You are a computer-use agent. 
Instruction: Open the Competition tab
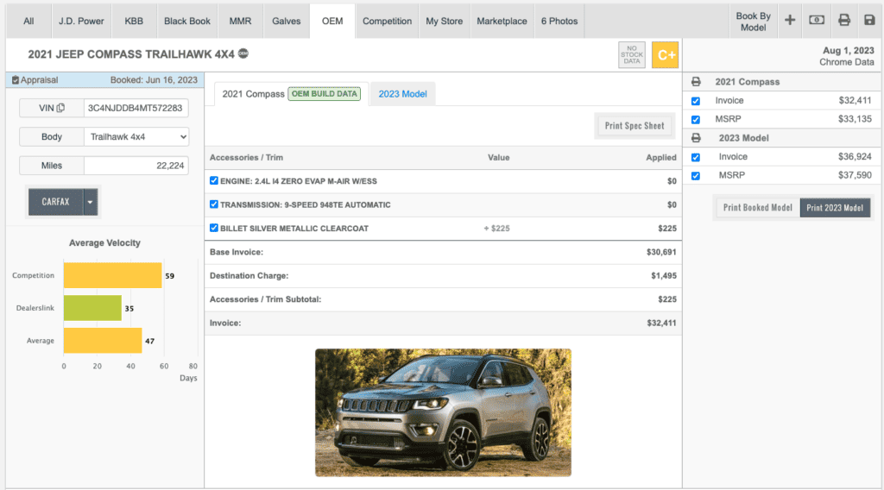tap(387, 21)
